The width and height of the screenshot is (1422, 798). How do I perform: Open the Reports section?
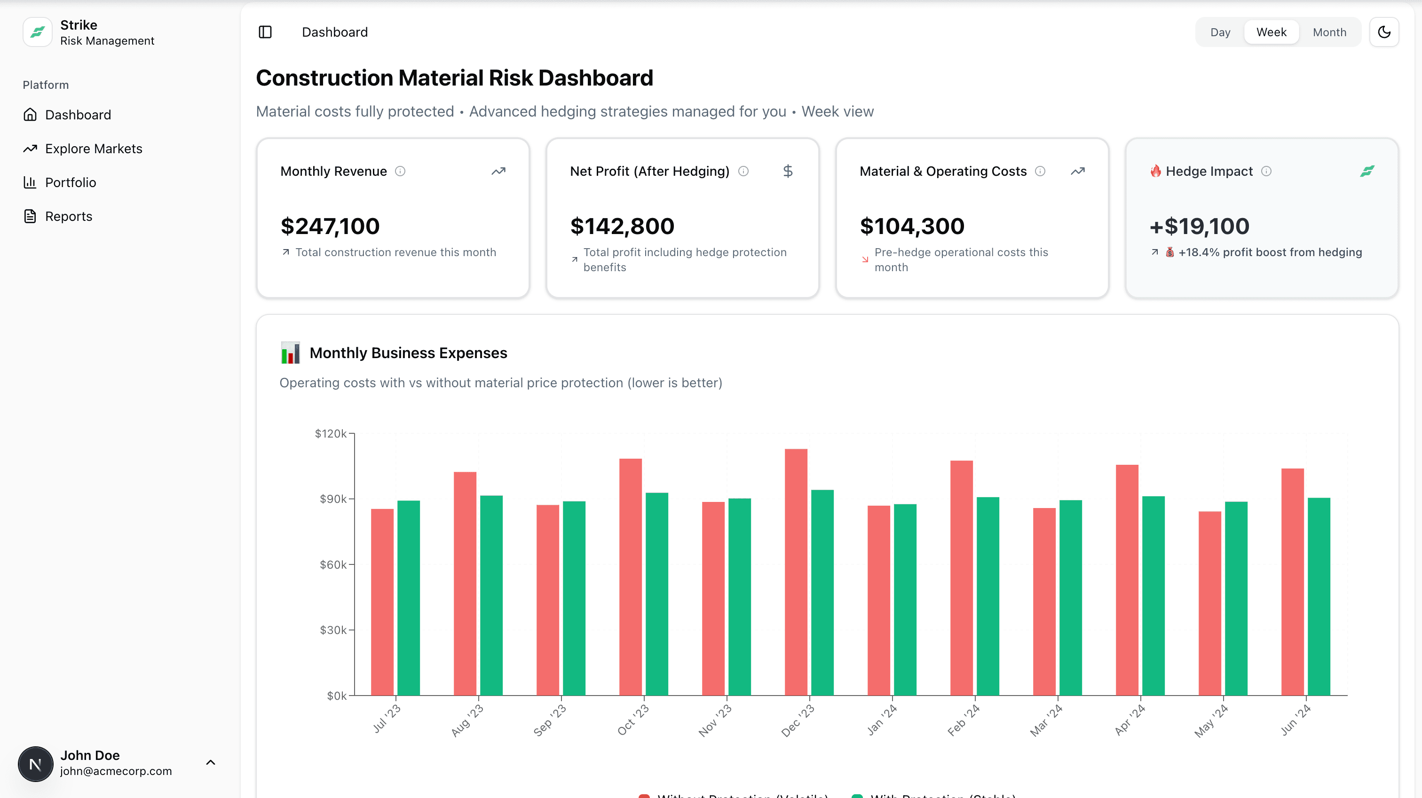69,216
